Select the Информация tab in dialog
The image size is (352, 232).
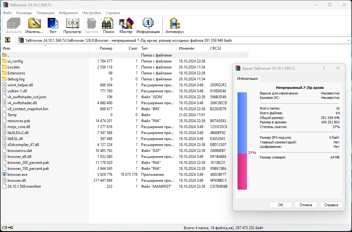tap(247, 78)
